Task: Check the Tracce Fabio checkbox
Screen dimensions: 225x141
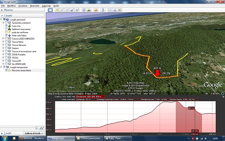Action: (x=6, y=42)
